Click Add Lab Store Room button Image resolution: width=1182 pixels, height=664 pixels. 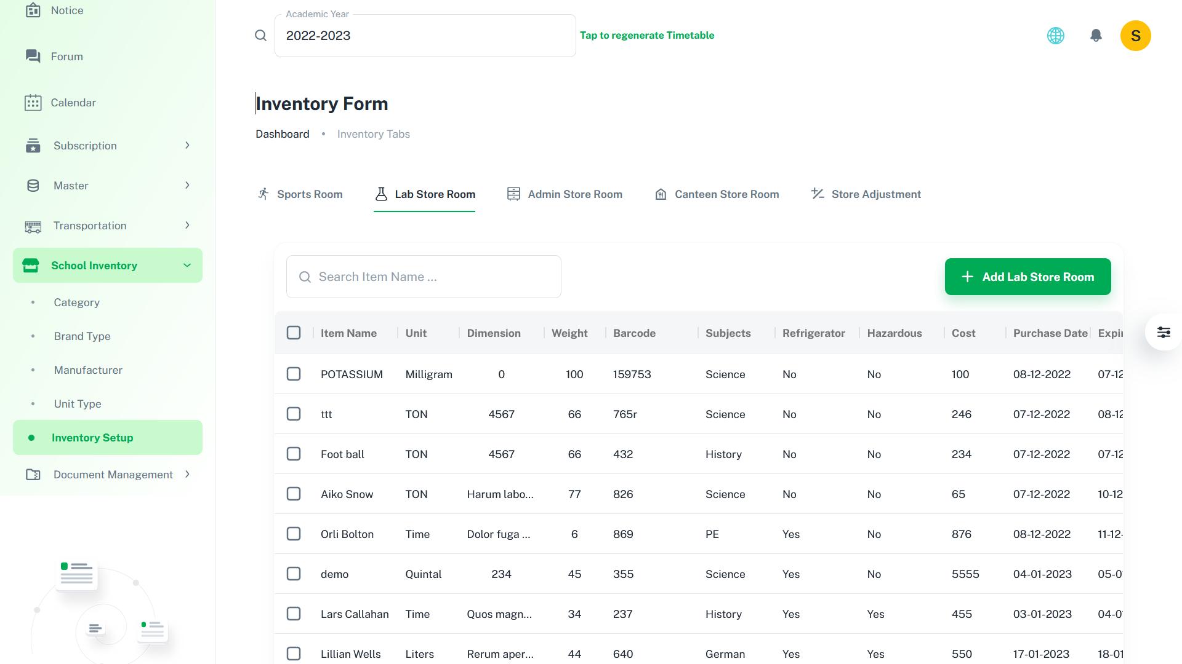[1027, 277]
